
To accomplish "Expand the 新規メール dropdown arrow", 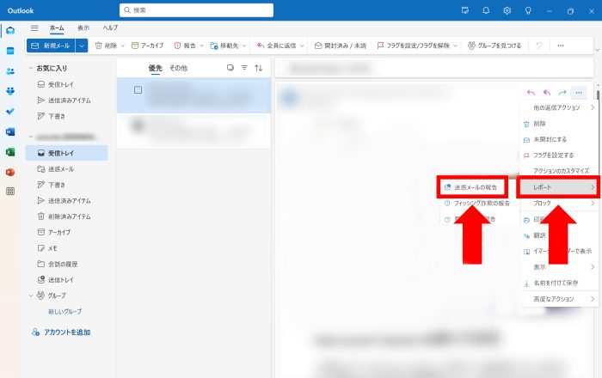I will (83, 46).
